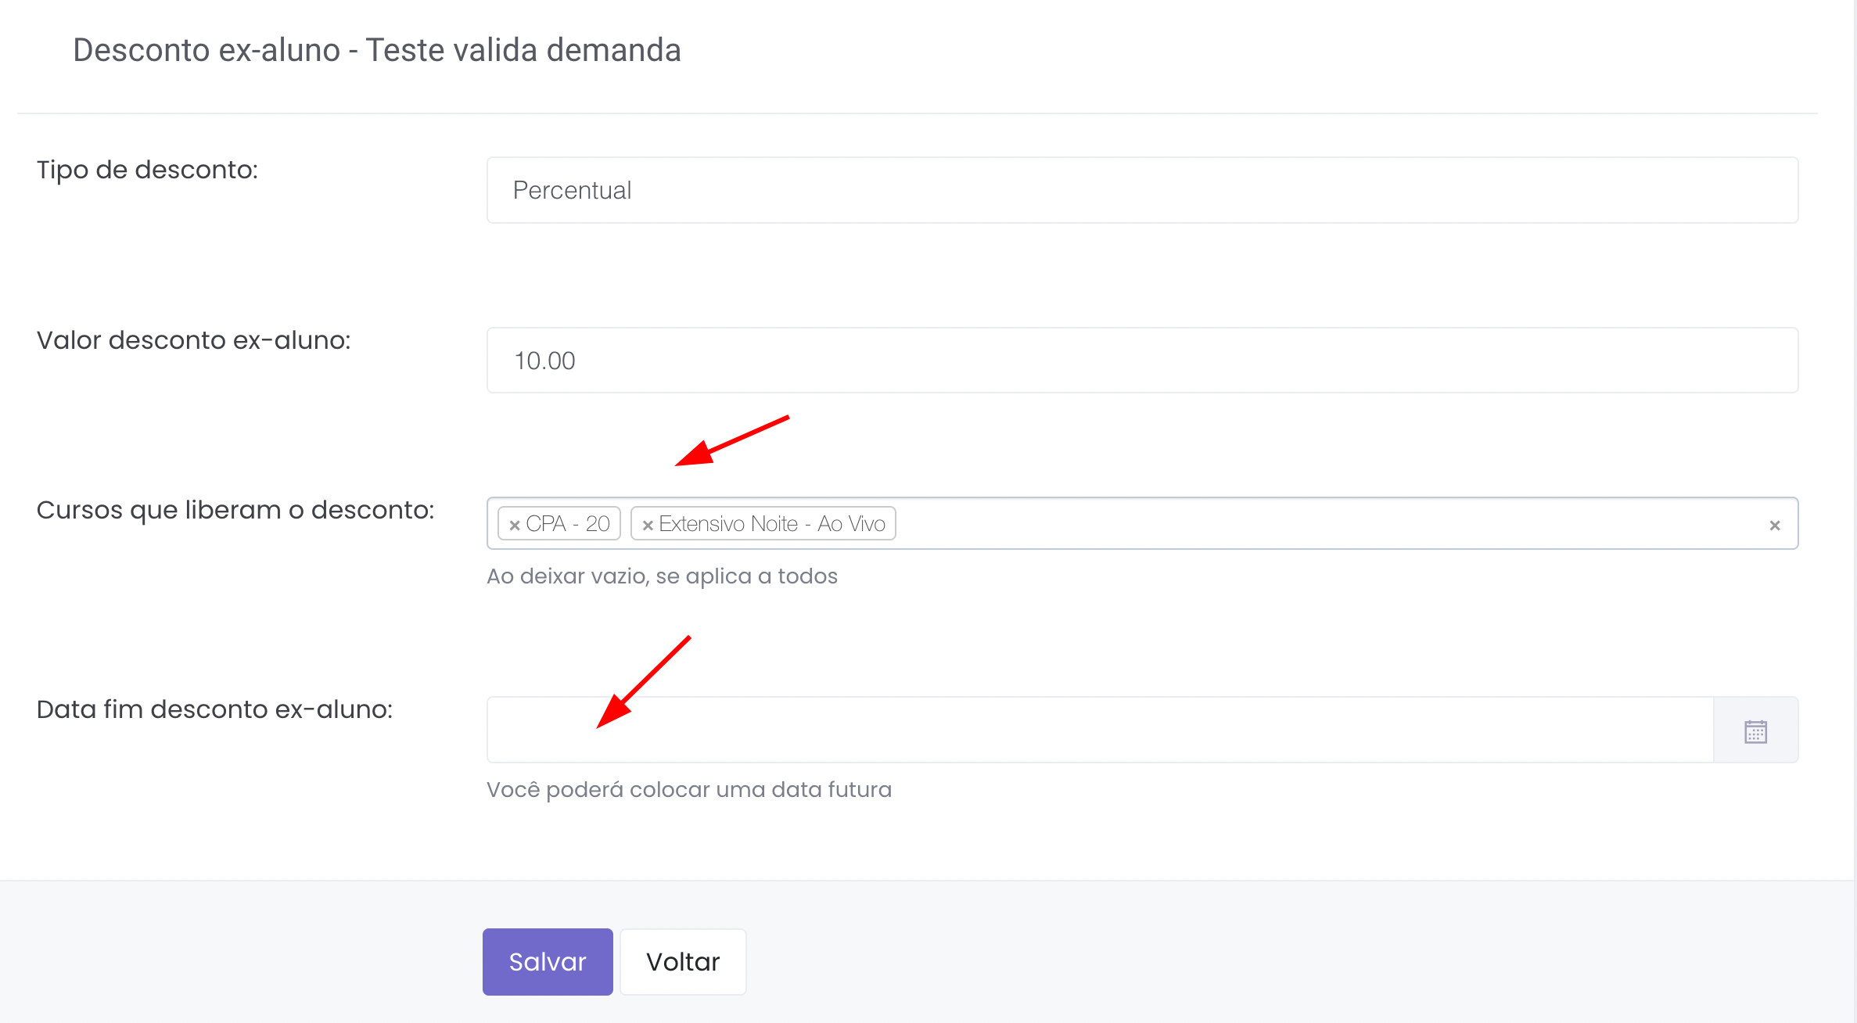Click the hint "Ao deixar vazio, se aplica a todos"
Screen dimensions: 1857x1023
point(662,576)
